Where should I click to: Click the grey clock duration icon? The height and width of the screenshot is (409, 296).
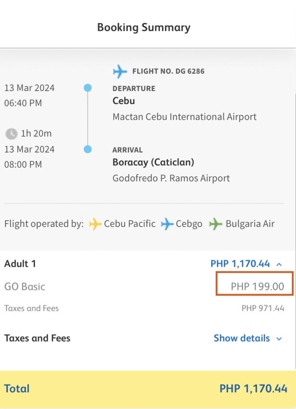click(x=11, y=134)
